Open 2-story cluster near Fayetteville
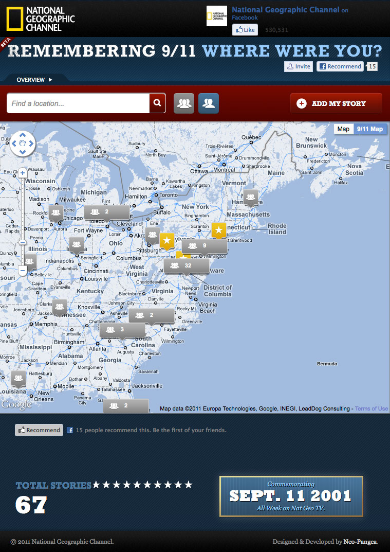The image size is (390, 552). (x=151, y=316)
